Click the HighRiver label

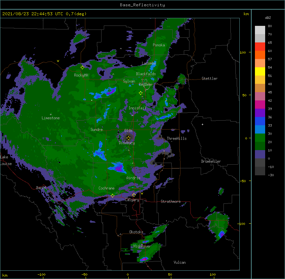click(x=142, y=246)
